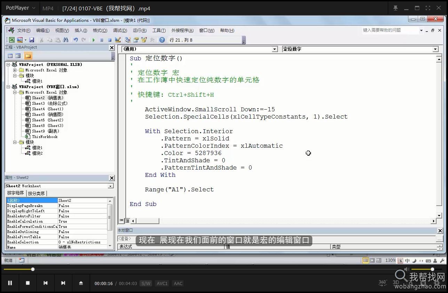Screen dimensions: 448x293
Task: Collapse Microsoft Excel 对象 under VBE窗口.xlsm
Action: click(x=15, y=92)
